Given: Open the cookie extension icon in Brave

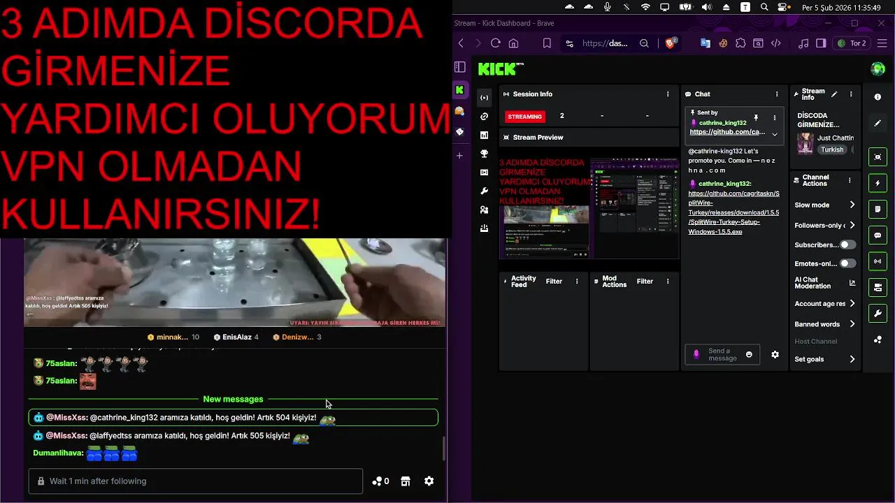Looking at the screenshot, I should [x=723, y=43].
